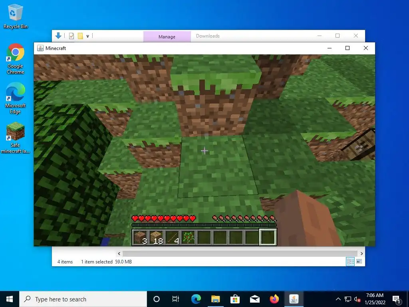Click the Java Minecraft taskbar icon
Image resolution: width=409 pixels, height=307 pixels.
294,299
